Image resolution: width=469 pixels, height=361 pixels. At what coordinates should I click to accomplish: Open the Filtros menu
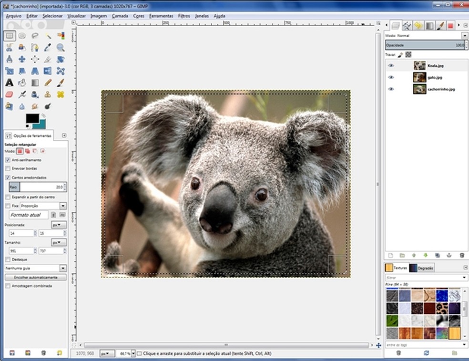pos(184,16)
